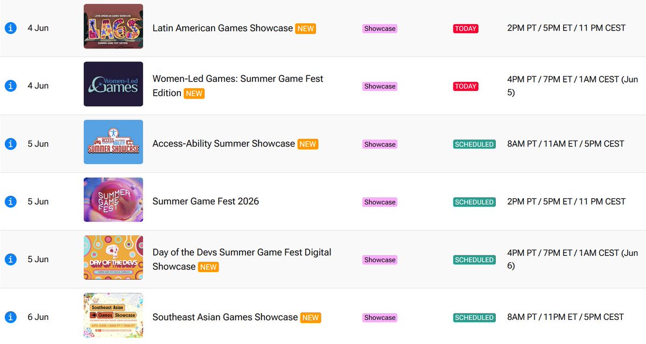Click SCHEDULED status for Summer Game Fest 2026
The image size is (646, 344).
[x=474, y=202]
